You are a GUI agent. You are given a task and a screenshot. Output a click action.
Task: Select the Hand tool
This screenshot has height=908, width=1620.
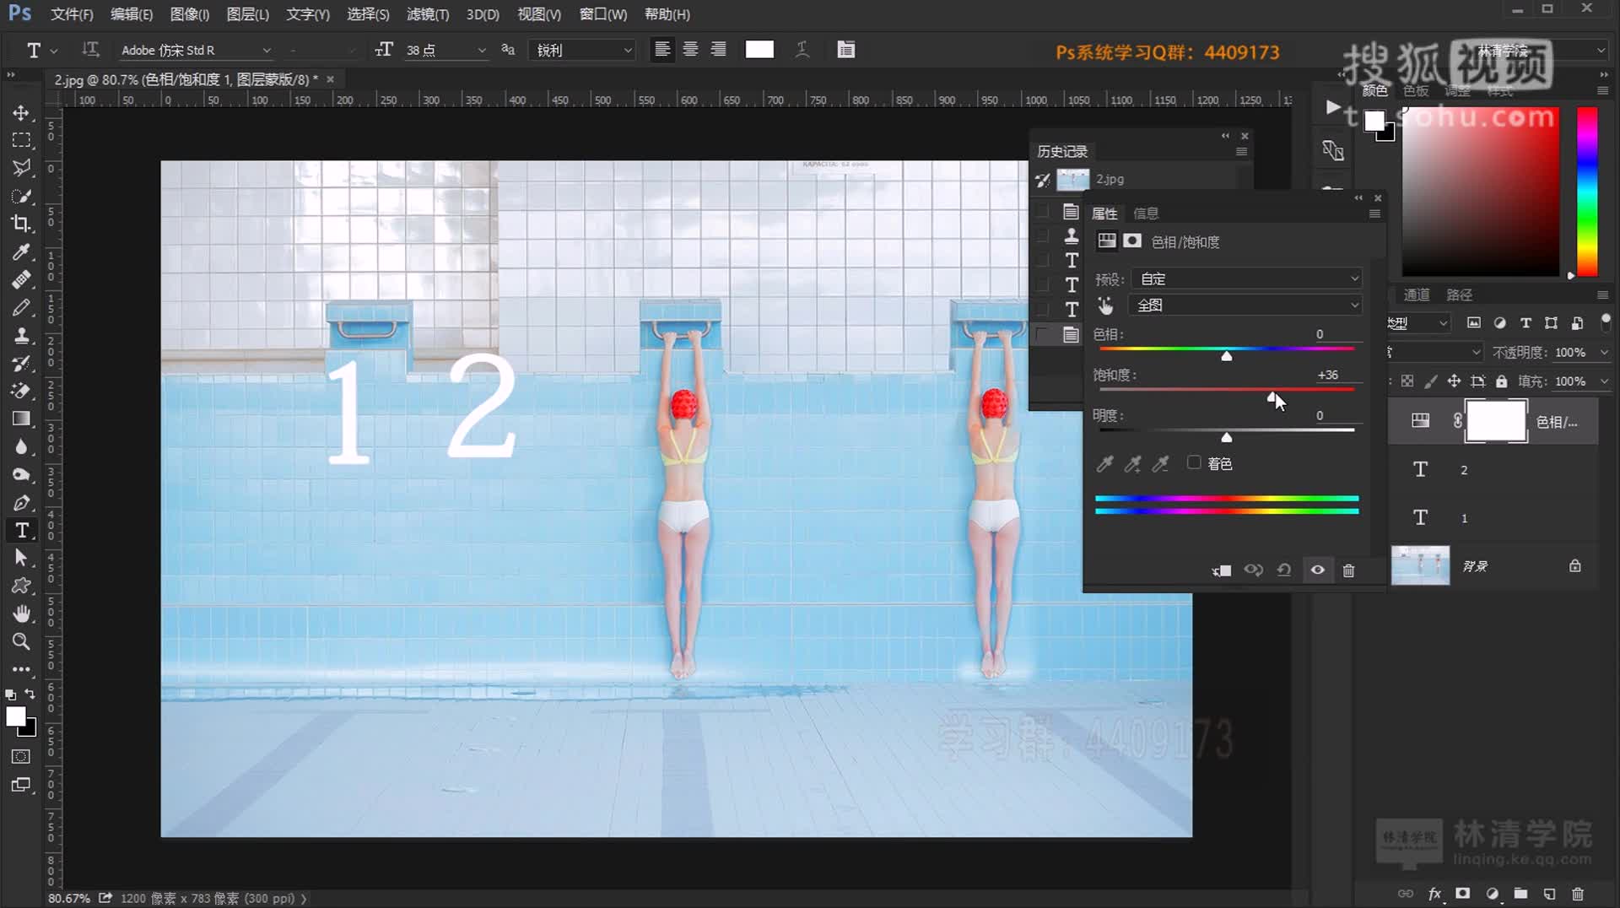(x=21, y=613)
